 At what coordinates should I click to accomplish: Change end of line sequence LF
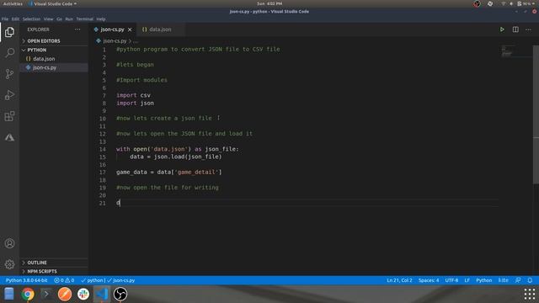point(467,280)
